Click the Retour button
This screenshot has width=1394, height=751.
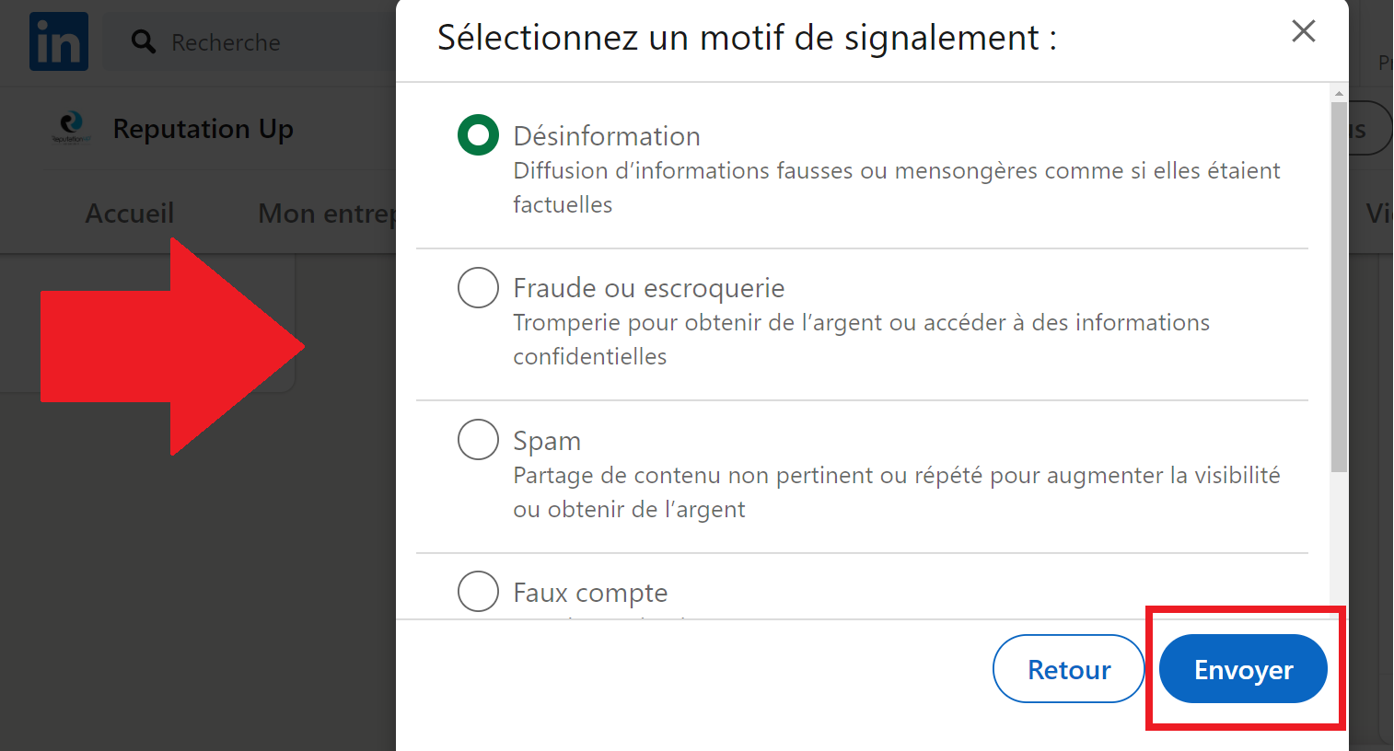(1069, 669)
